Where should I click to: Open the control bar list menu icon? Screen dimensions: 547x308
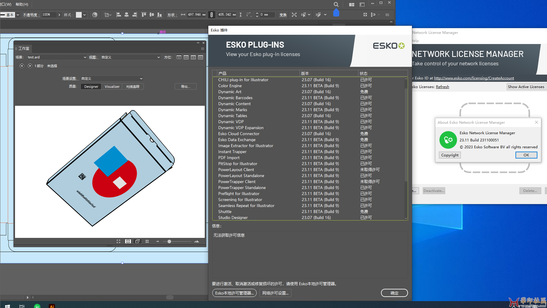(387, 15)
